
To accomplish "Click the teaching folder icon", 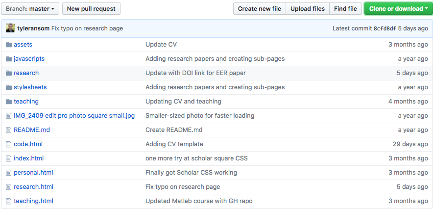I will [9, 102].
